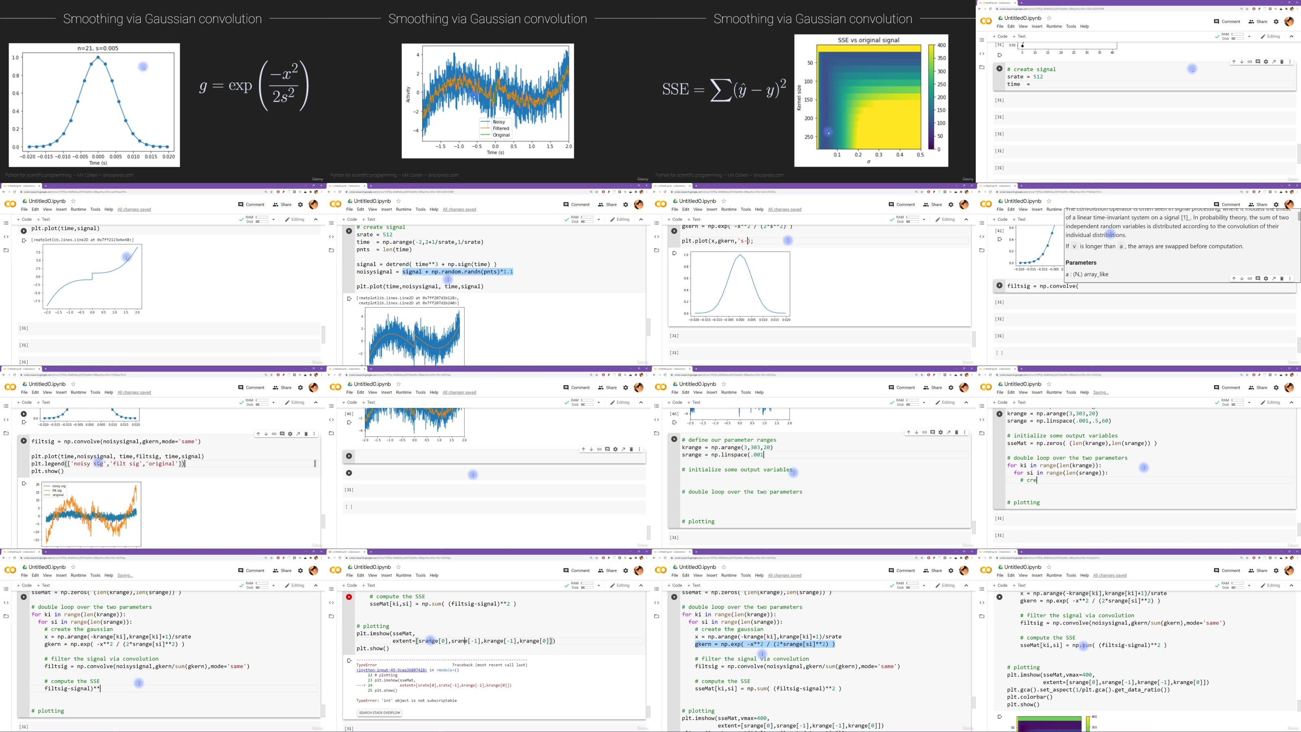Image resolution: width=1301 pixels, height=732 pixels.
Task: Open three-dot menu on the empty cell below the [46] output
Action: click(640, 449)
